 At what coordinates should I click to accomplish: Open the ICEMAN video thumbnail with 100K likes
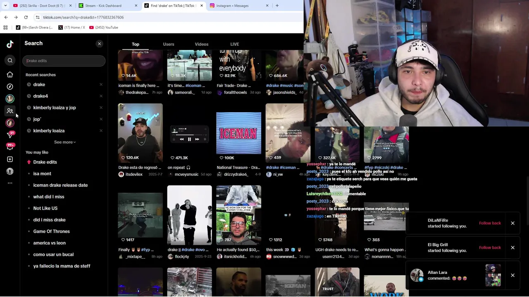238,133
